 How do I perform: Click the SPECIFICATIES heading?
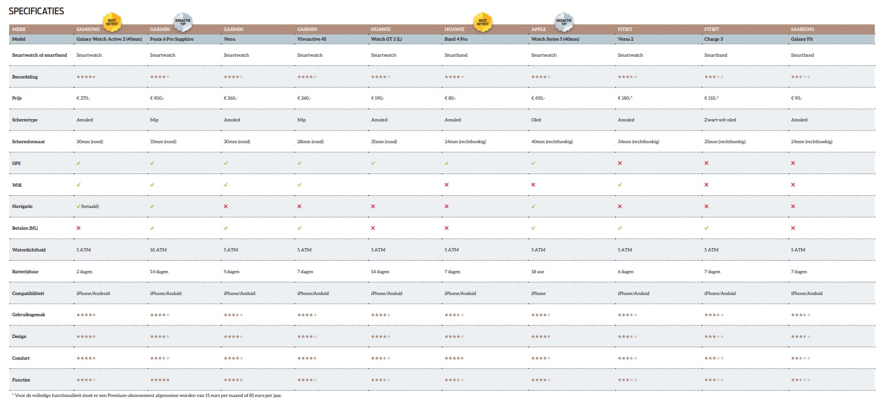pyautogui.click(x=37, y=11)
